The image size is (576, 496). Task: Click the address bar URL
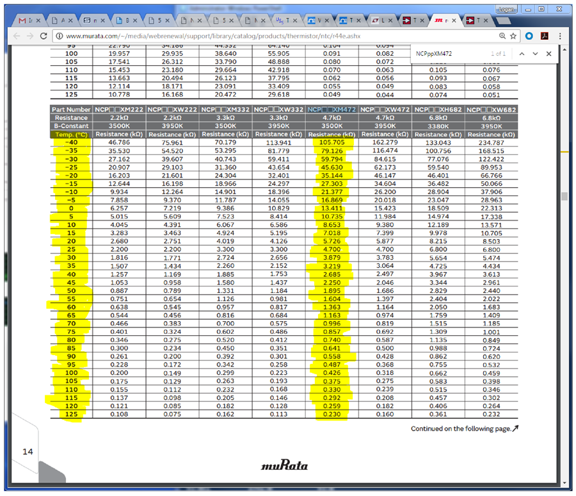tap(213, 36)
